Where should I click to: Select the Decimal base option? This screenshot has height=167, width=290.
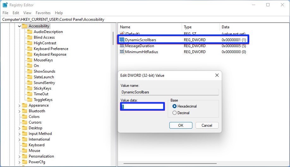coord(174,113)
